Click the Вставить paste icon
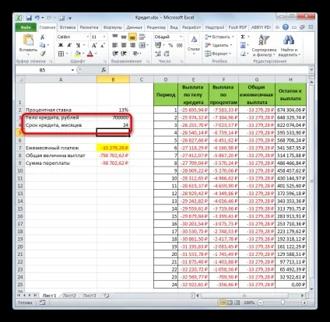The image size is (330, 322). [28, 40]
